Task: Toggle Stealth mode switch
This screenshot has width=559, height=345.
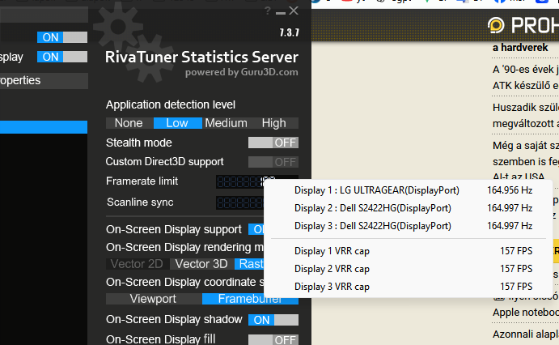Action: coord(273,143)
